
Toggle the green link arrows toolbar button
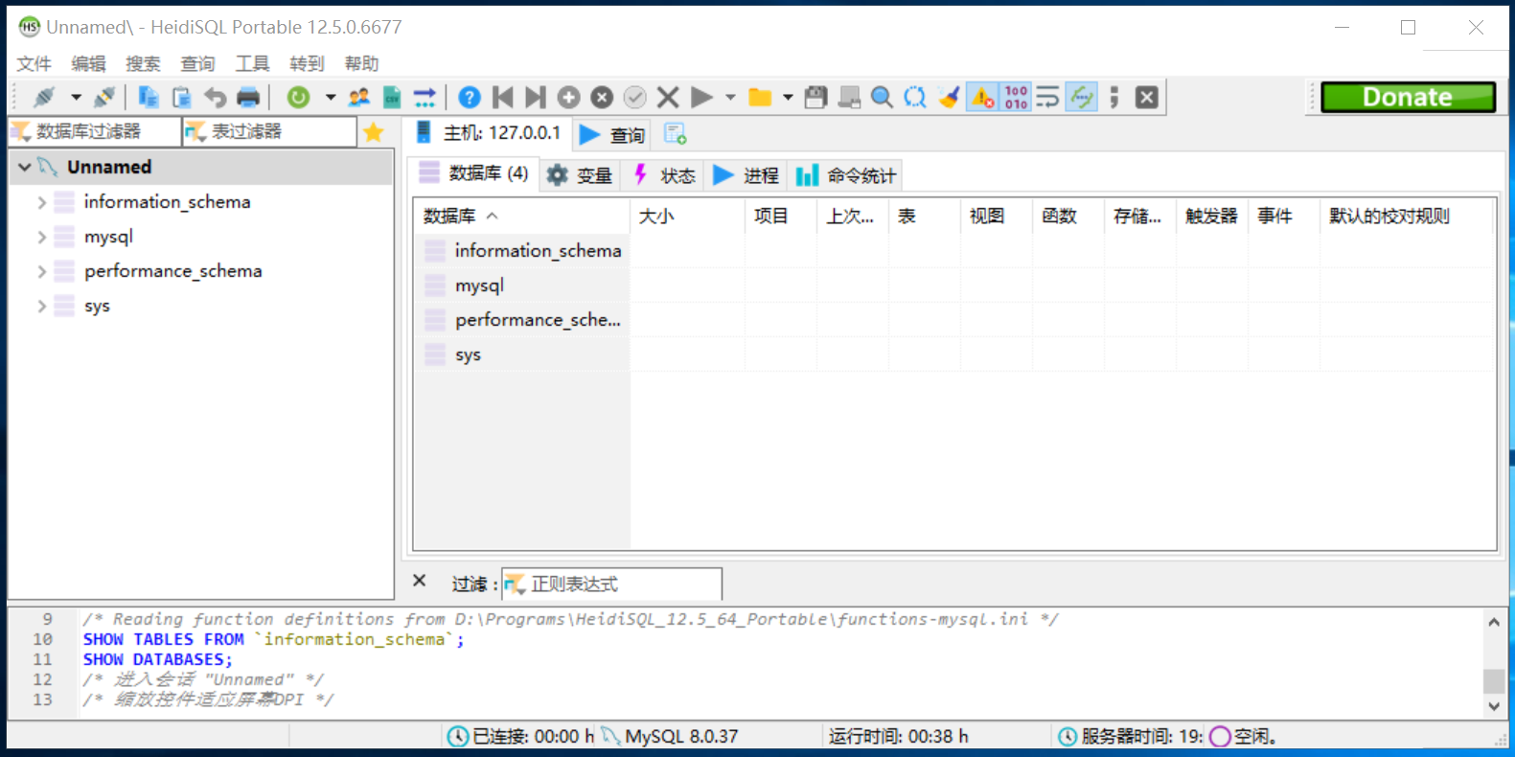click(1082, 97)
